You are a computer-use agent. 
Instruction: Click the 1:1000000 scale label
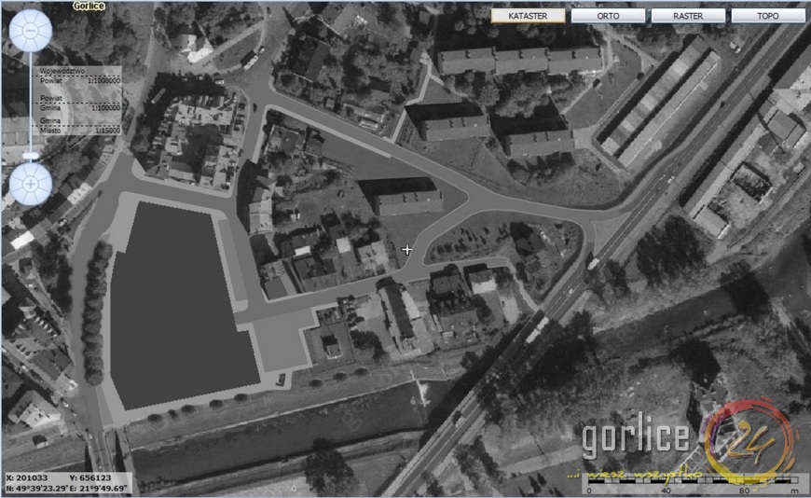(x=104, y=81)
